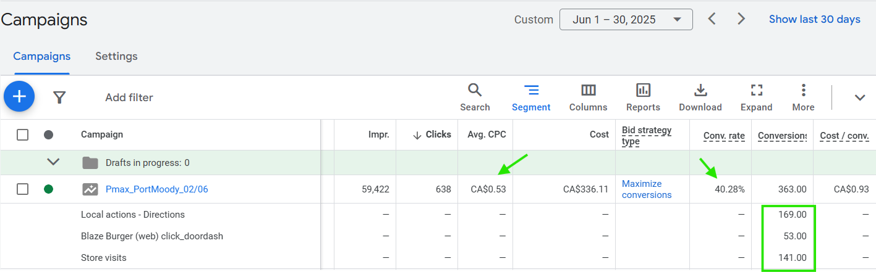Open the Reports menu icon
Viewport: 876px width, 272px height.
coord(644,97)
